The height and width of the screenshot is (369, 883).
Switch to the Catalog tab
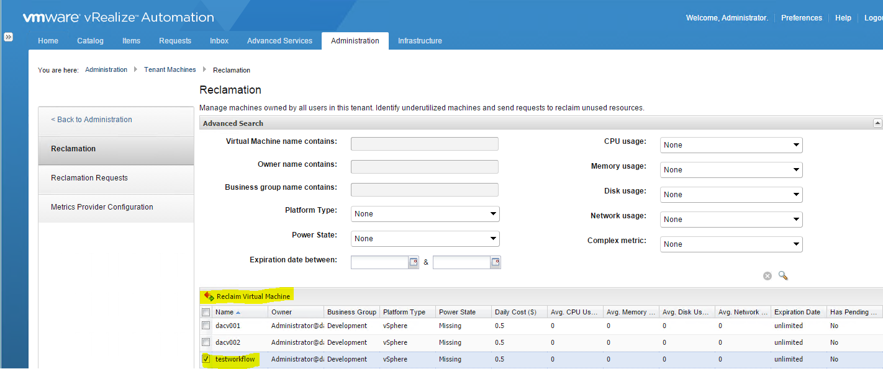click(90, 41)
